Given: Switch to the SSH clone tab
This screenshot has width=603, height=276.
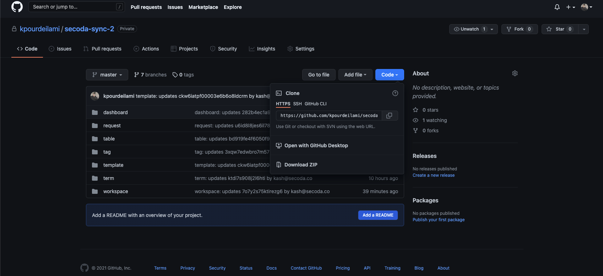Looking at the screenshot, I should (297, 104).
